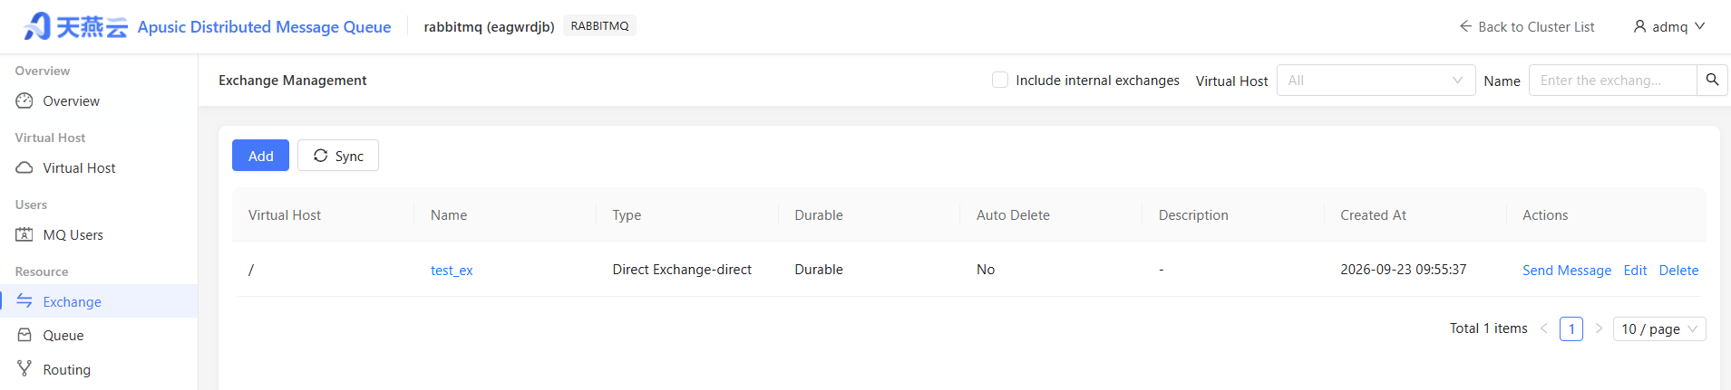Image resolution: width=1731 pixels, height=390 pixels.
Task: Select page 1 in pagination
Action: (1571, 328)
